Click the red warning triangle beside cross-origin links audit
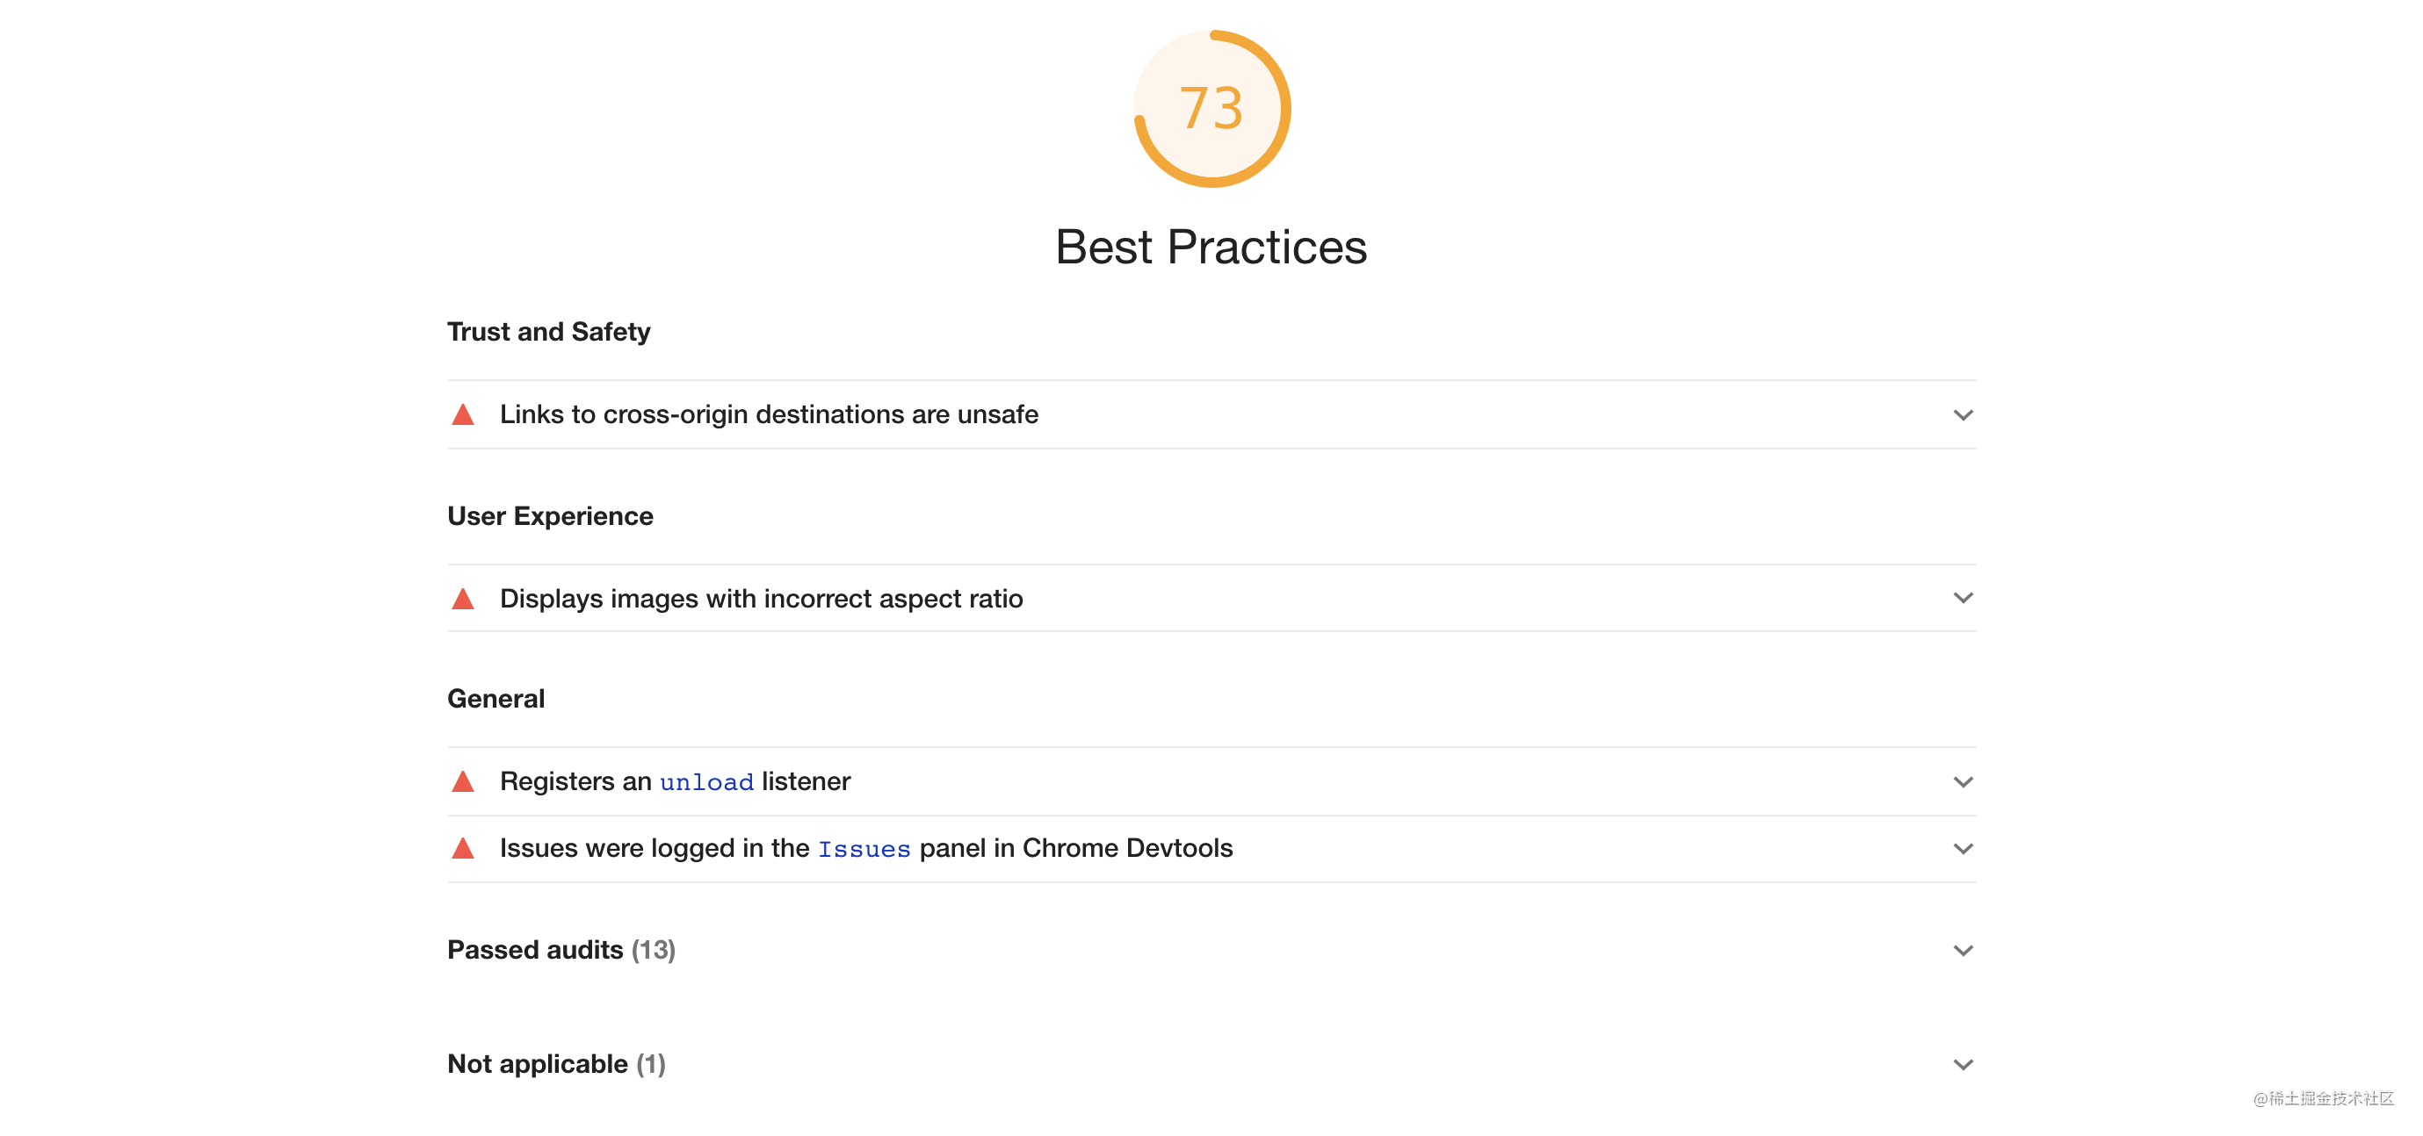This screenshot has height=1136, width=2423. coord(463,414)
